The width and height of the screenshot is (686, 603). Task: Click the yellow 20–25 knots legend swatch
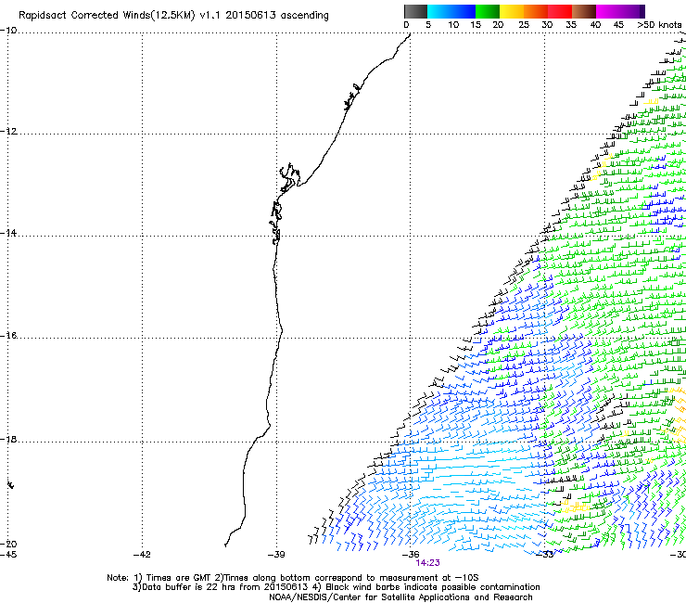[512, 11]
